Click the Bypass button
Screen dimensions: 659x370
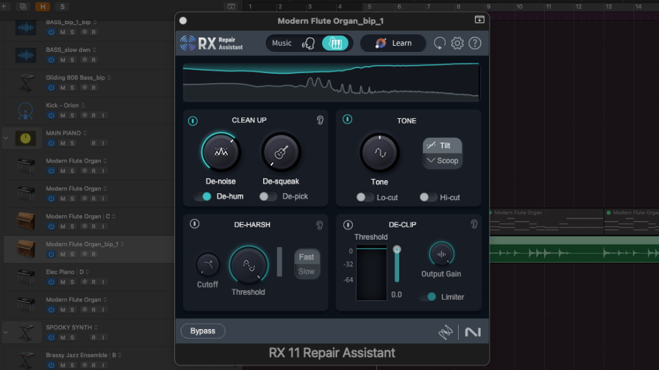coord(203,331)
